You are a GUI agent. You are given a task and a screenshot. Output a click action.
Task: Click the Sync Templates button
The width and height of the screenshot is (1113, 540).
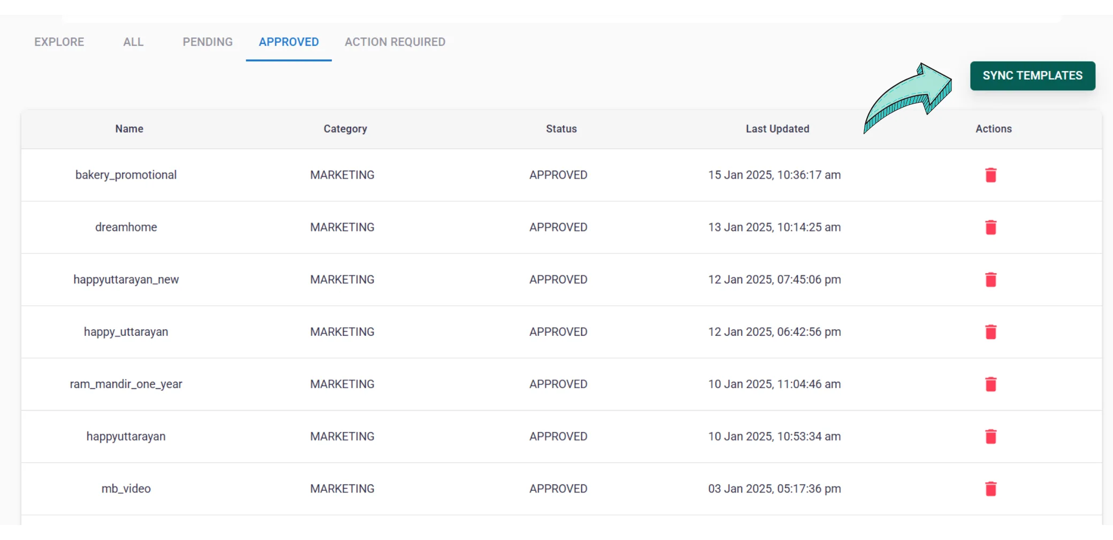pyautogui.click(x=1033, y=75)
